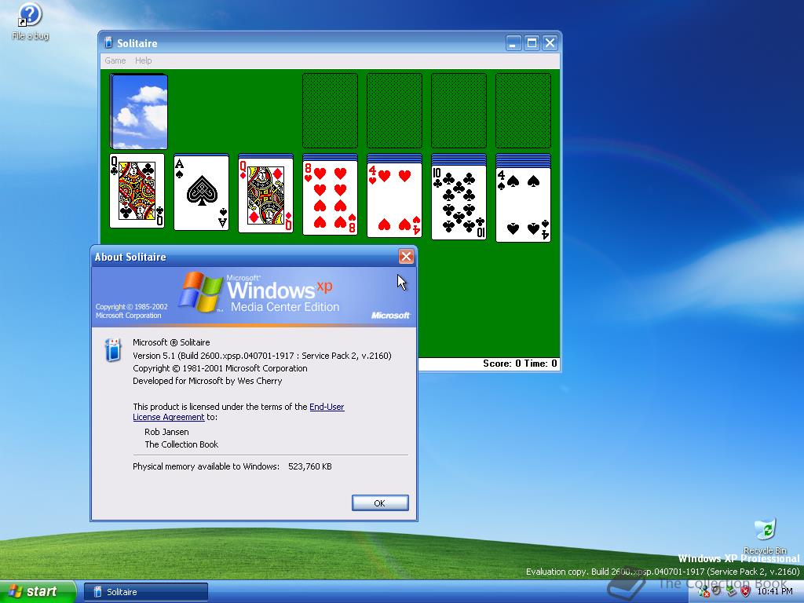
Task: Select the 8 of Hearts card
Action: (331, 198)
